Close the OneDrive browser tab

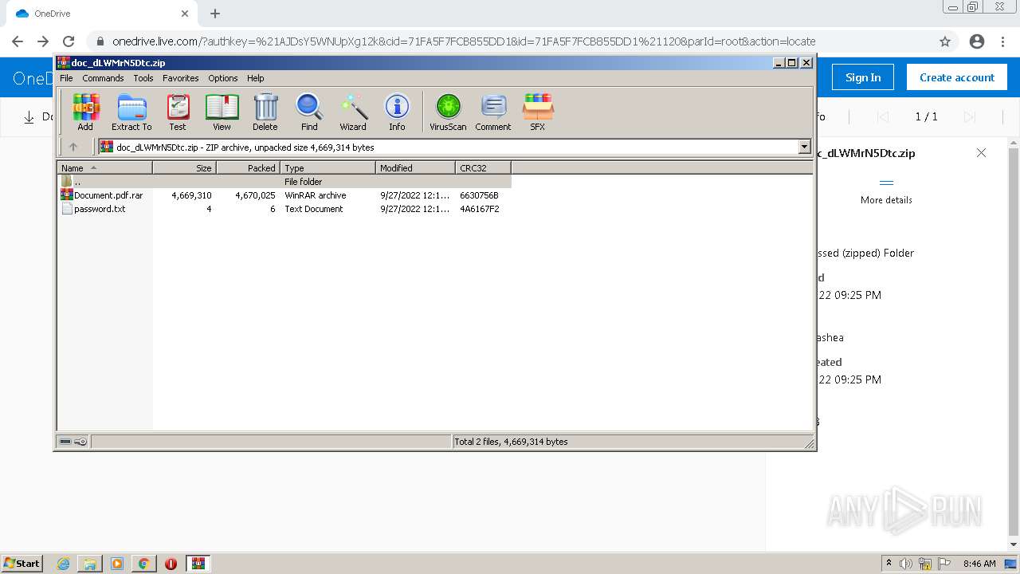(185, 14)
